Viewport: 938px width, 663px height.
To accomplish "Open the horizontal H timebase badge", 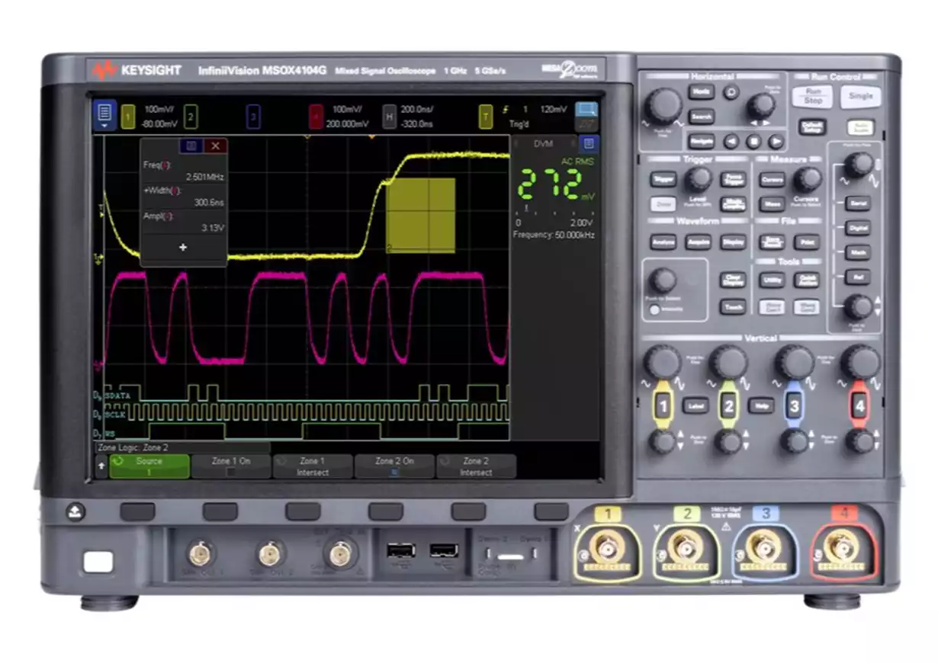I will tap(389, 116).
